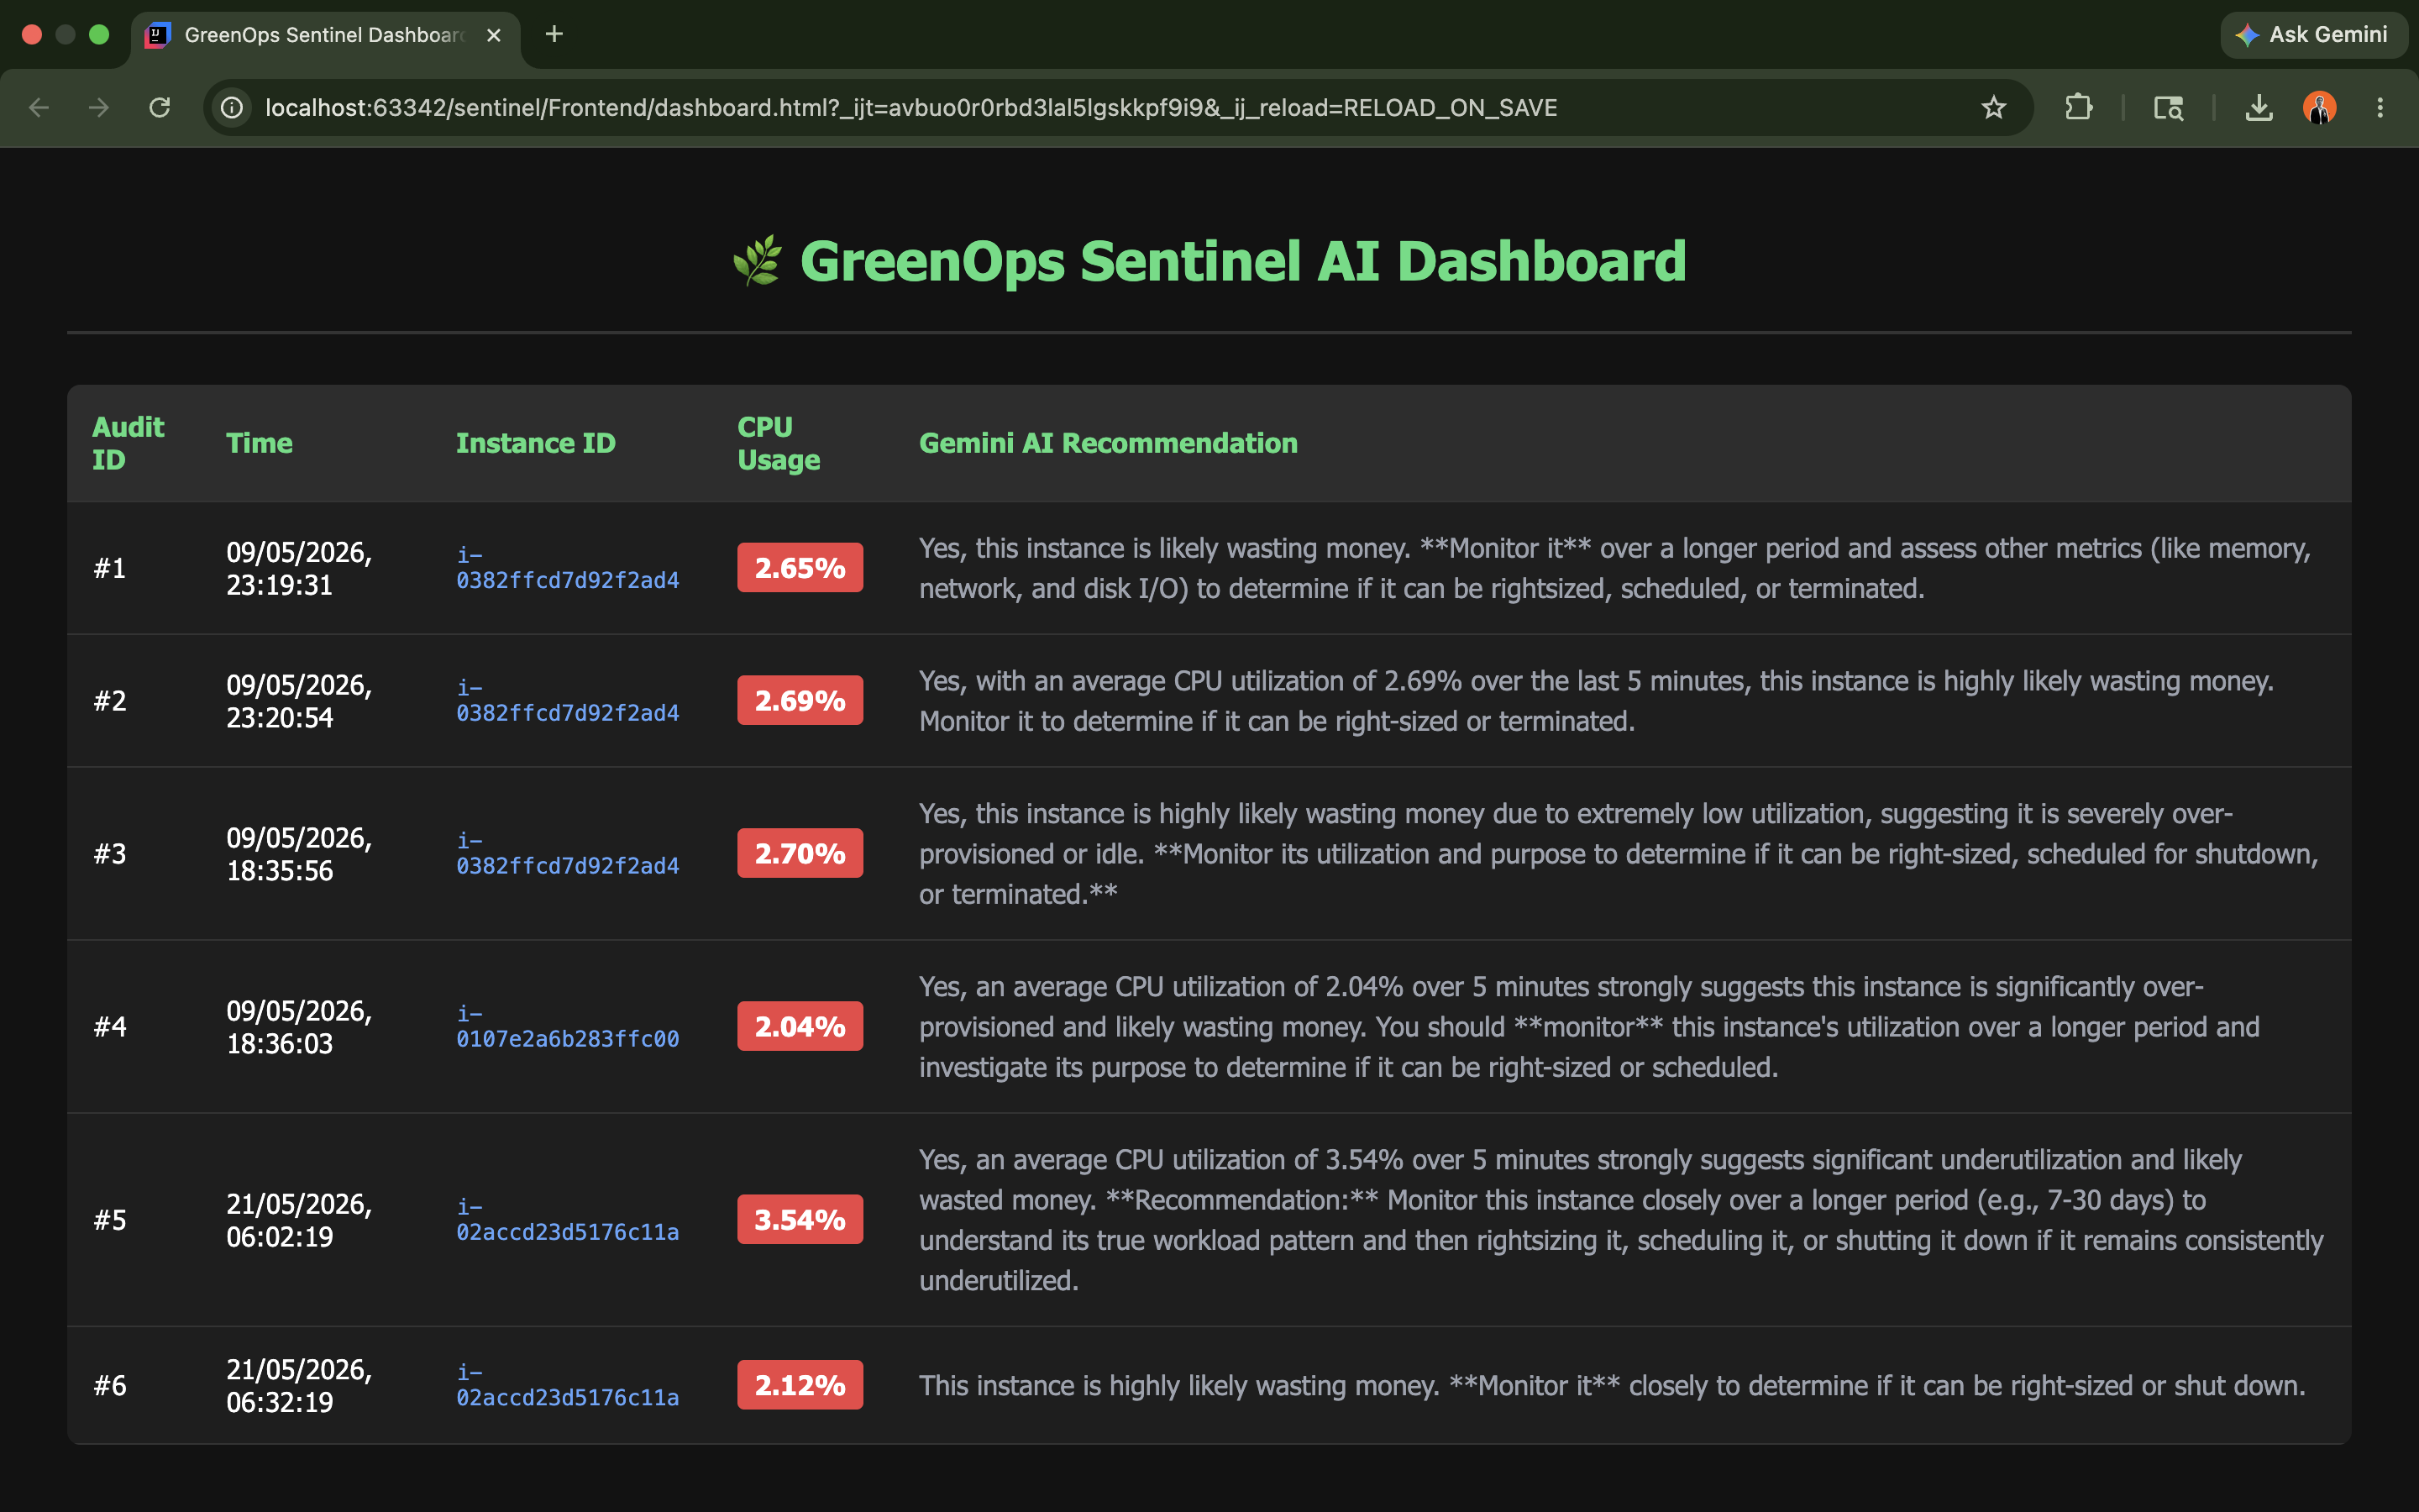This screenshot has width=2419, height=1512.
Task: Click the timestamp 21/05/2026, 06:02:19
Action: point(299,1220)
